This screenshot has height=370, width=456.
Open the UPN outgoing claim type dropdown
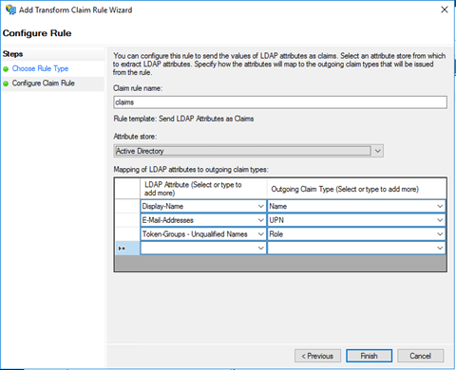pos(440,220)
